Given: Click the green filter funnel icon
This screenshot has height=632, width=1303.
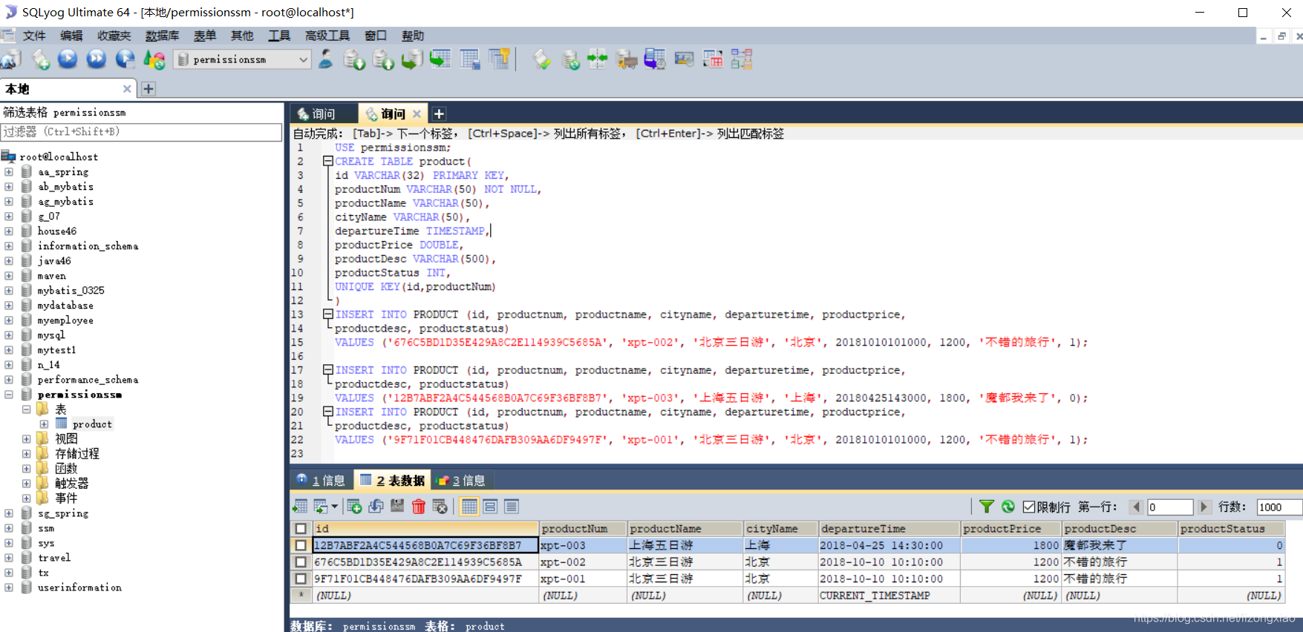Looking at the screenshot, I should [x=986, y=507].
